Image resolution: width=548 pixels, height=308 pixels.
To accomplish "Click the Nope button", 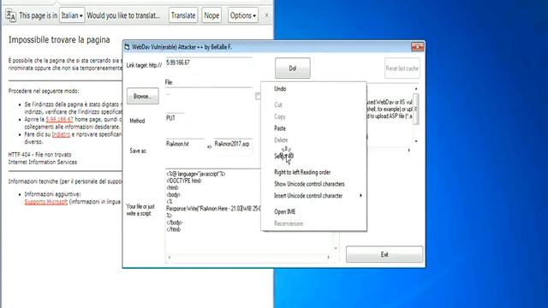I will [x=211, y=15].
